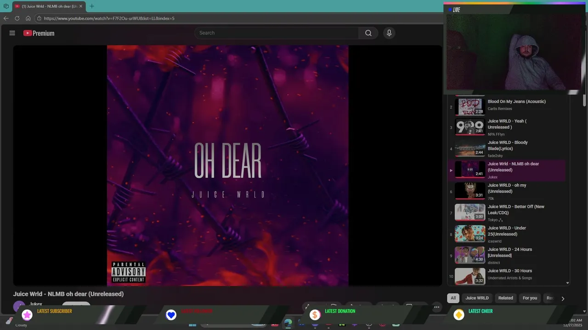Click the page vertical scrollbar thumb
The width and height of the screenshot is (588, 330).
(x=584, y=100)
